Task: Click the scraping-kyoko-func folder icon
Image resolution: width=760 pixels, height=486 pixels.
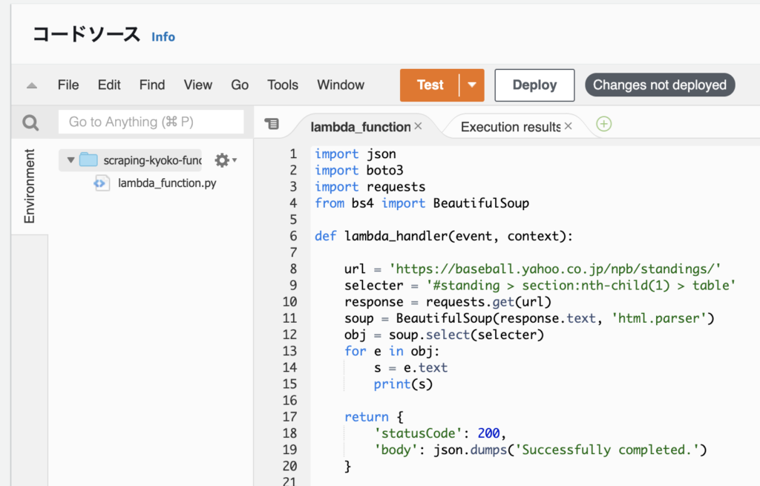Action: 88,160
